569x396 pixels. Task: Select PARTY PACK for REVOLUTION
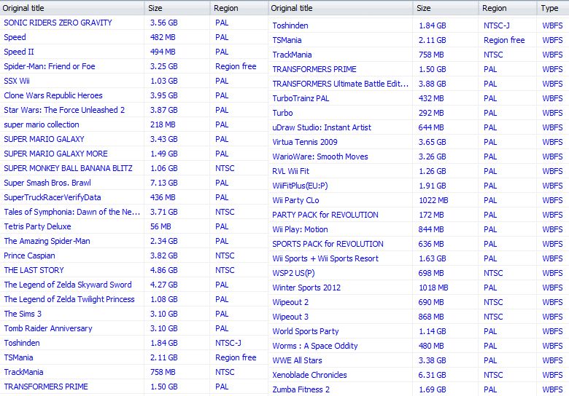tap(325, 215)
